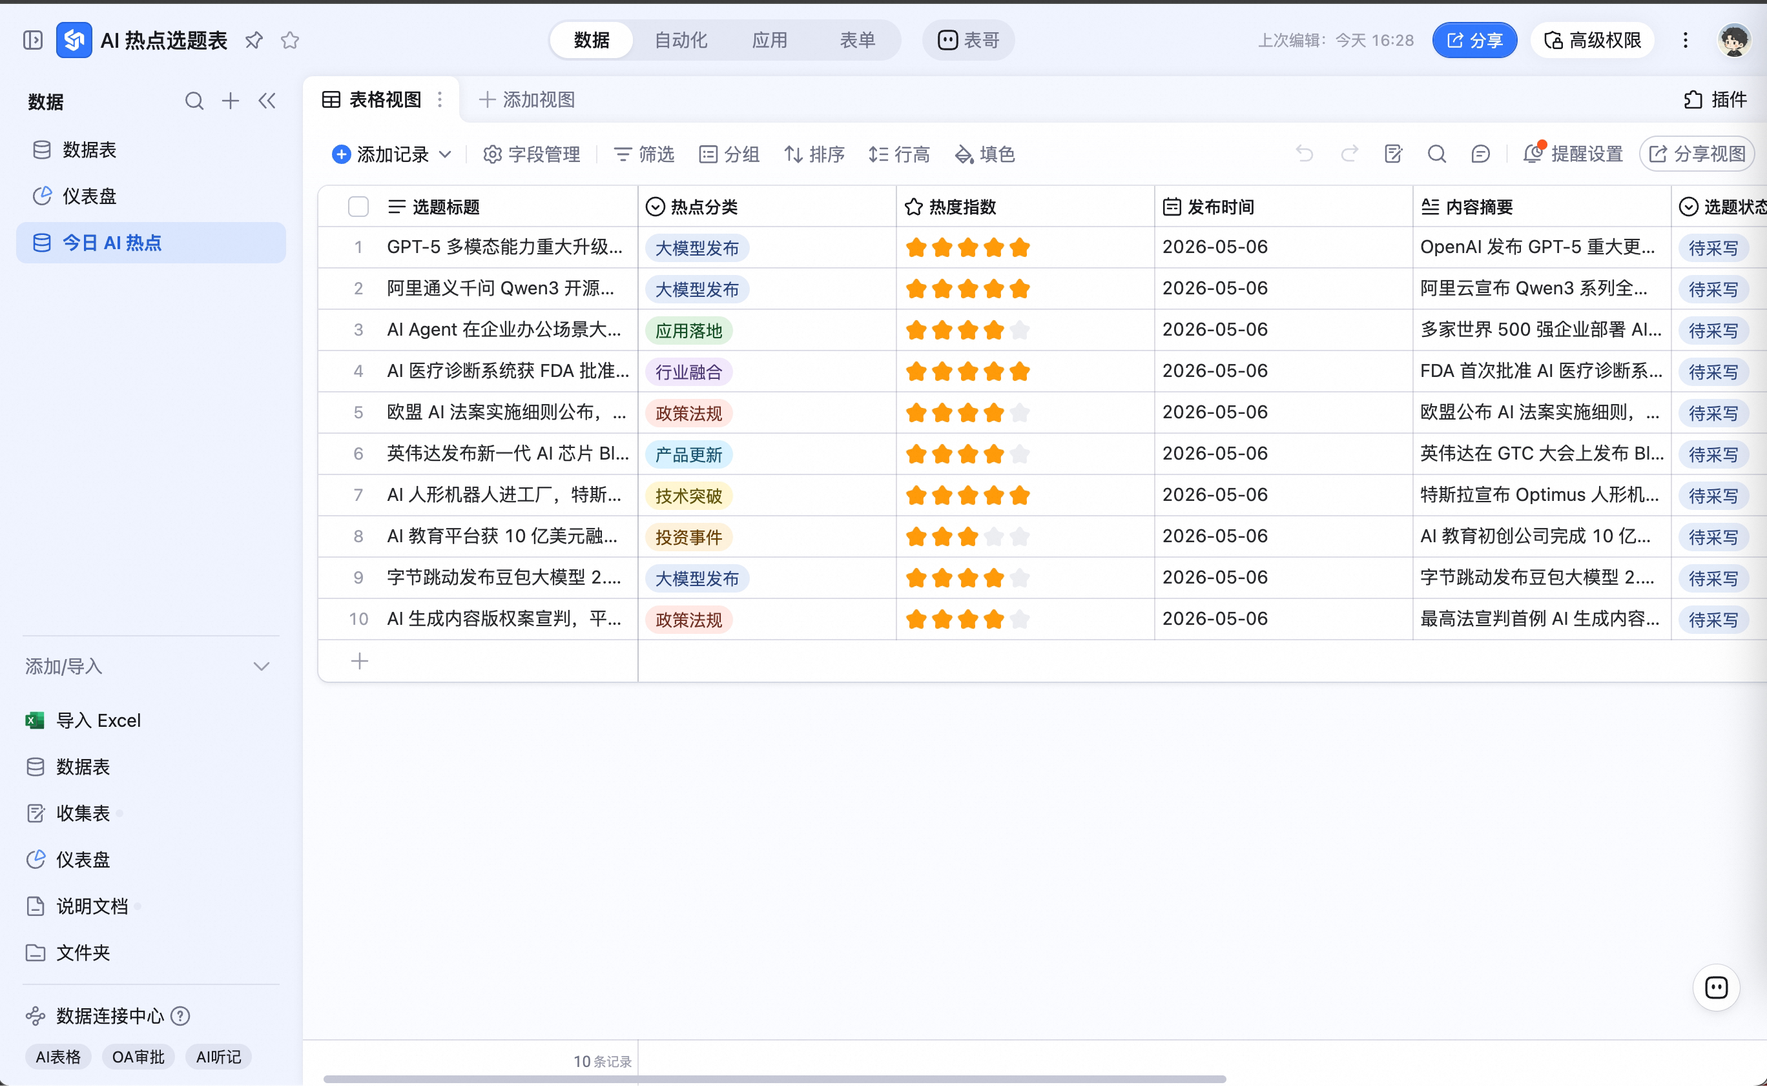
Task: Switch to the 自动化 tab
Action: pos(680,40)
